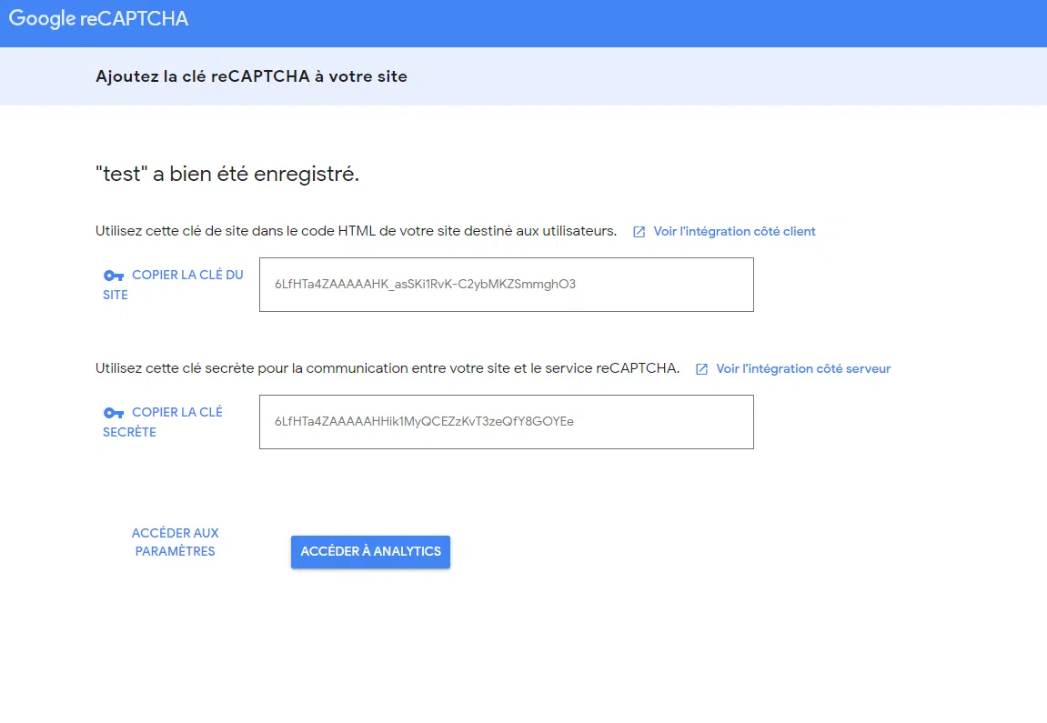Select the secret key text field
1047x723 pixels.
(x=506, y=422)
